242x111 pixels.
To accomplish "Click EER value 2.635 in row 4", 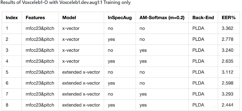I will (227, 61).
